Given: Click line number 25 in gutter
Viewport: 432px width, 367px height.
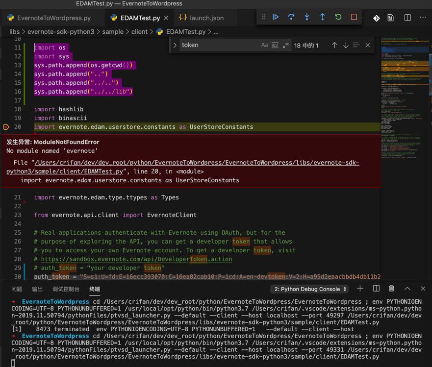Looking at the screenshot, I should coord(17,233).
